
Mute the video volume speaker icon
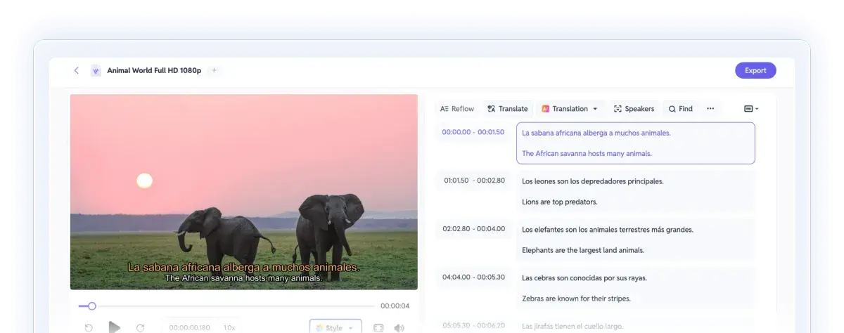click(399, 327)
